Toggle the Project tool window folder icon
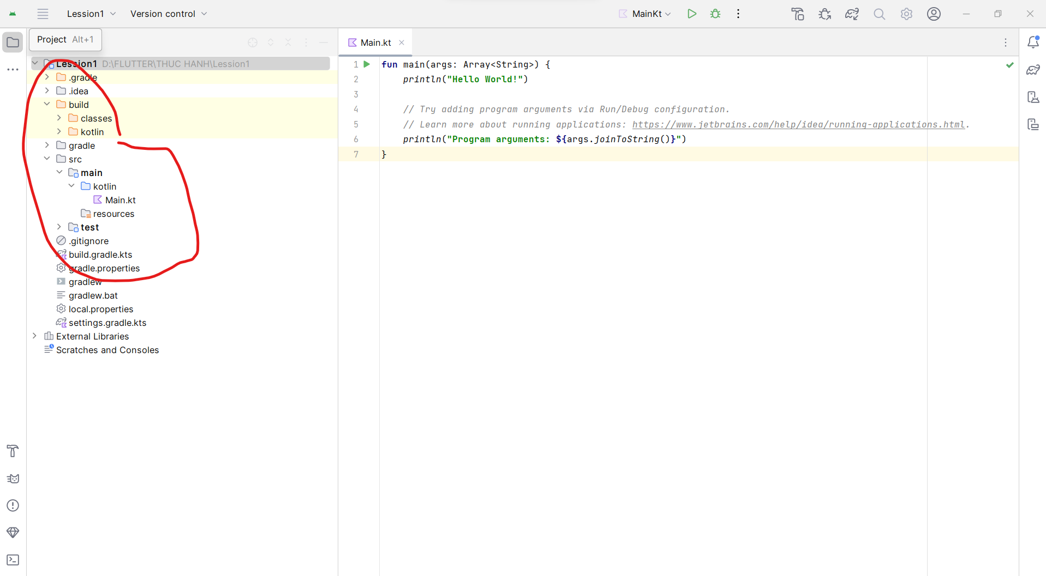The image size is (1046, 576). click(13, 42)
